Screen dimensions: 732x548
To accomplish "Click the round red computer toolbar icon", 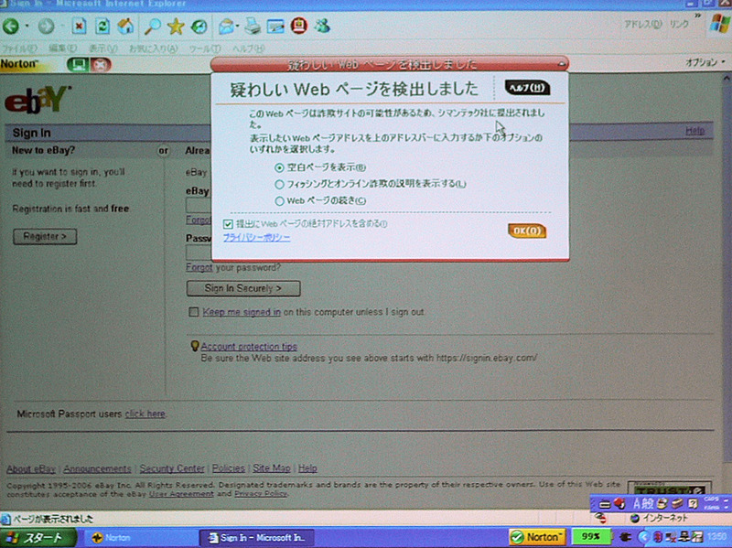I will coord(299,26).
